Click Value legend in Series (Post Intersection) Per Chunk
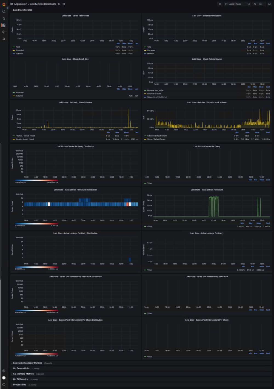Screen dimensions: 274x389 pos(149,357)
